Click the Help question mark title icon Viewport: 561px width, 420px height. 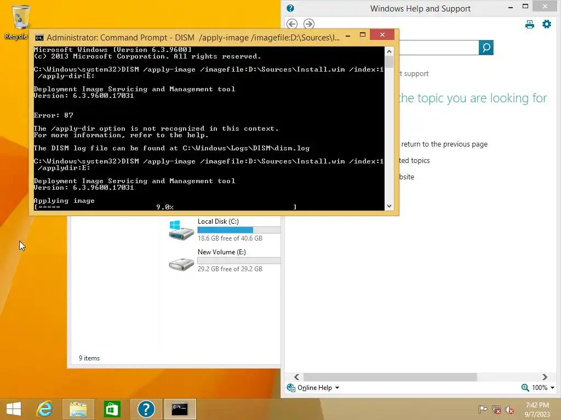point(290,8)
